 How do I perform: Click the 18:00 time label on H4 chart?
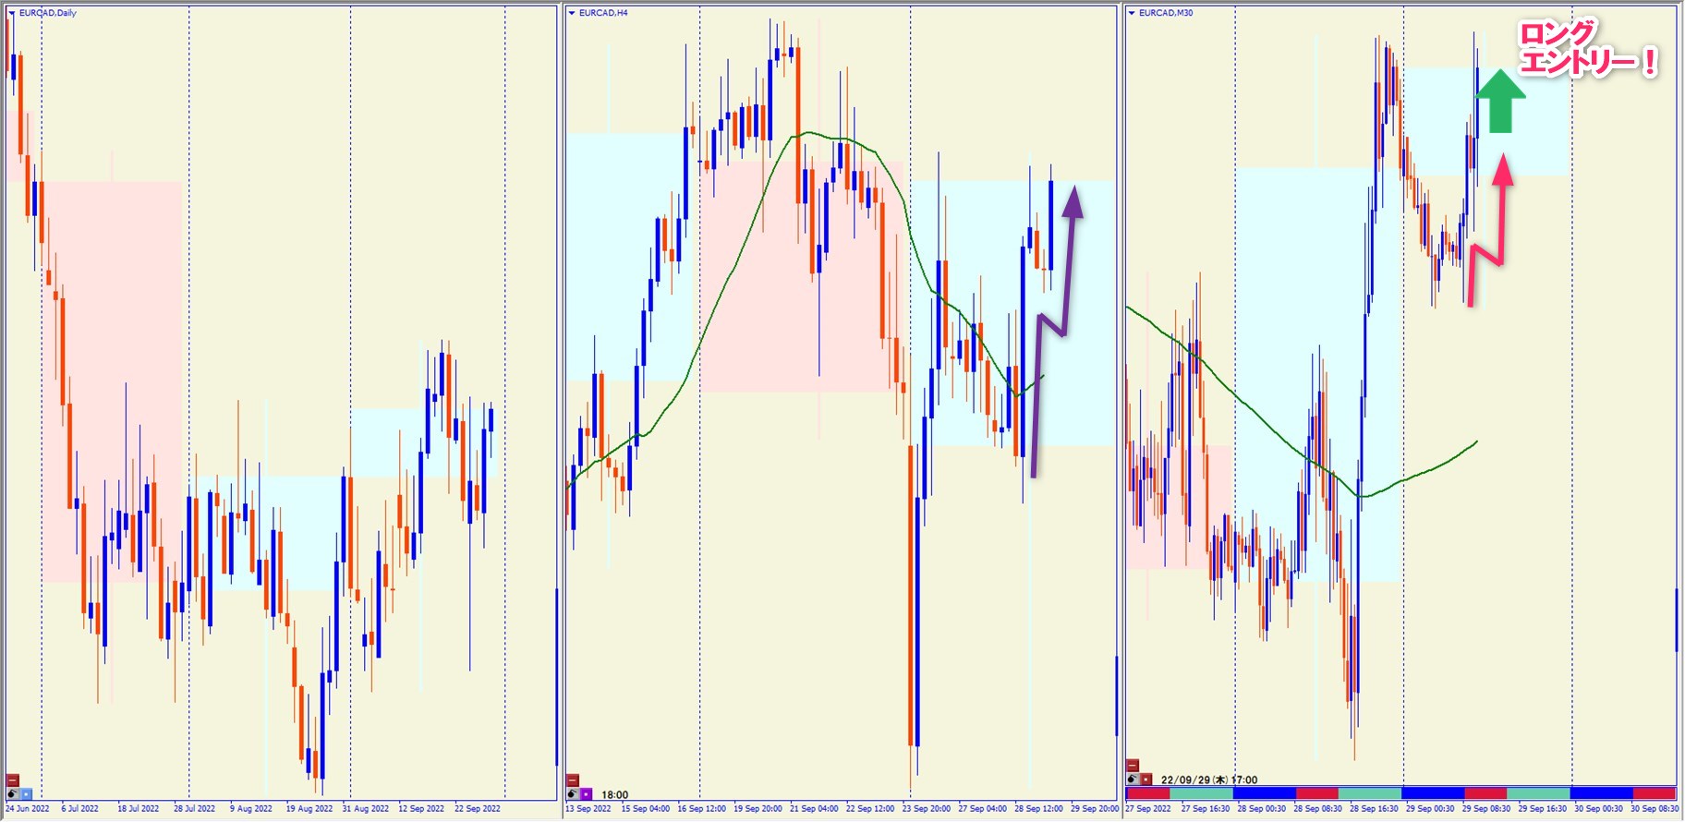pos(614,794)
